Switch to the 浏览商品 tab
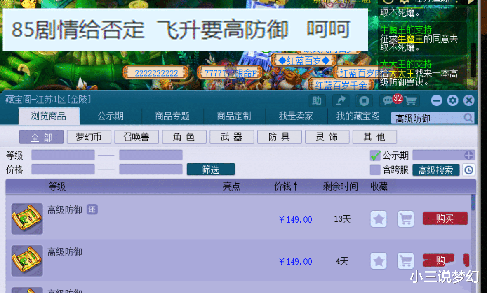Viewport: 487px width, 293px height. [x=49, y=116]
